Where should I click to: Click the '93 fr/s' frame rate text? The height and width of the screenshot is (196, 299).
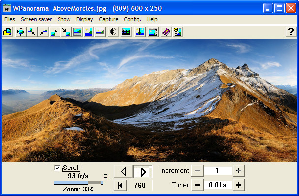click(x=78, y=176)
